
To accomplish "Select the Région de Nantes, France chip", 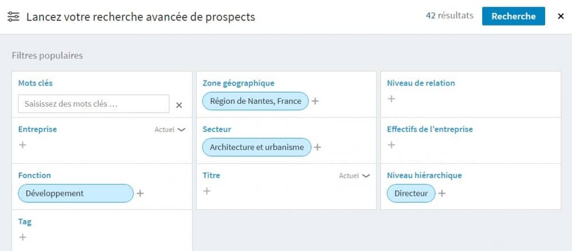I will click(x=255, y=101).
